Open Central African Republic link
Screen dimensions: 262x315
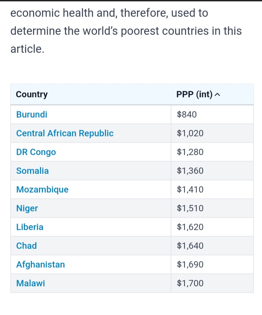pos(65,133)
